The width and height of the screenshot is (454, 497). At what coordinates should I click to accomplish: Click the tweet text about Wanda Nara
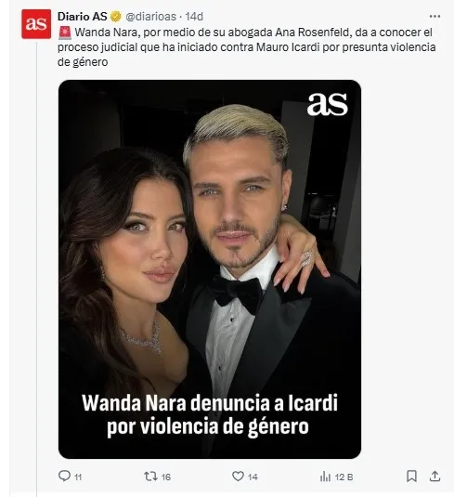pos(246,47)
